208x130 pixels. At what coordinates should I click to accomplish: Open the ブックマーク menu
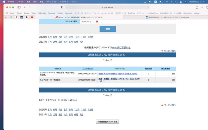click(x=51, y=2)
